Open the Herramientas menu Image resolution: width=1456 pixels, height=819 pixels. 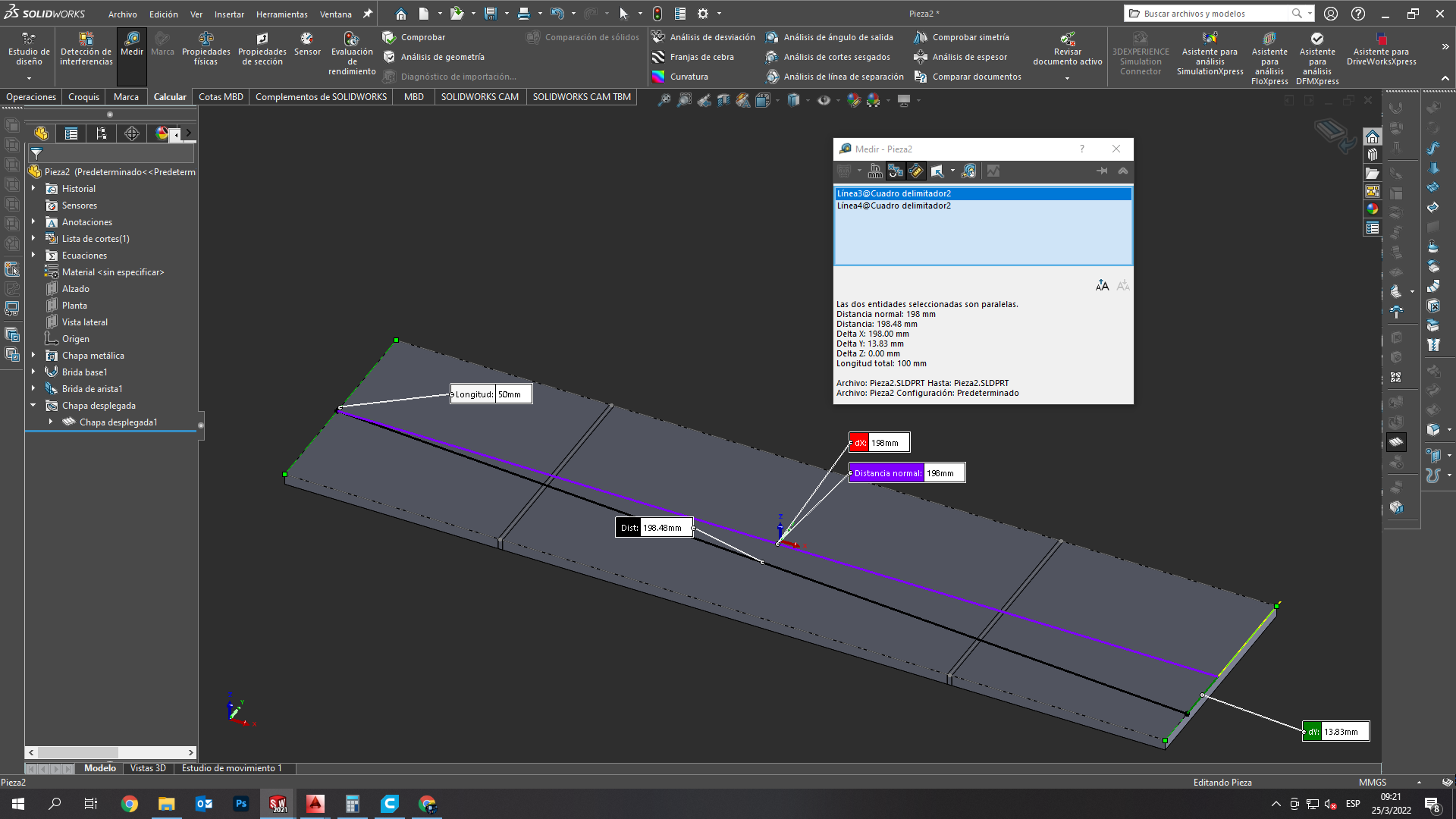281,14
